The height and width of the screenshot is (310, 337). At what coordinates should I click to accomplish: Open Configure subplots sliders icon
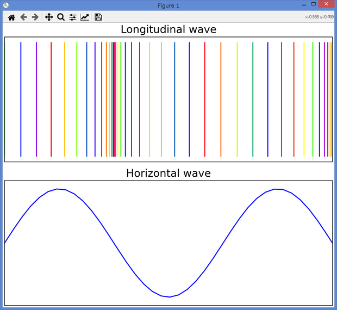(73, 17)
